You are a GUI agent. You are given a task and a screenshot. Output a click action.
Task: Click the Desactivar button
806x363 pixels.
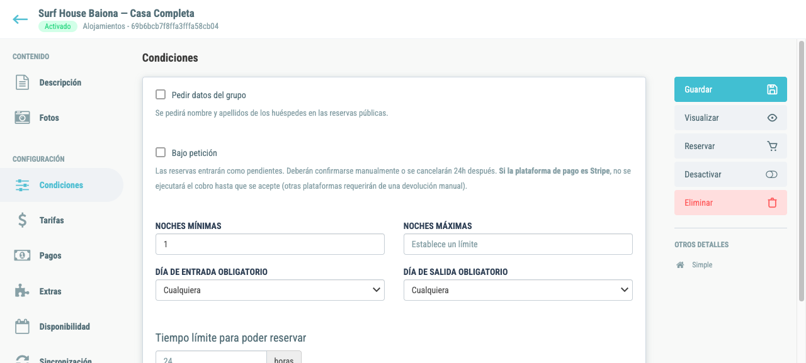click(x=730, y=174)
